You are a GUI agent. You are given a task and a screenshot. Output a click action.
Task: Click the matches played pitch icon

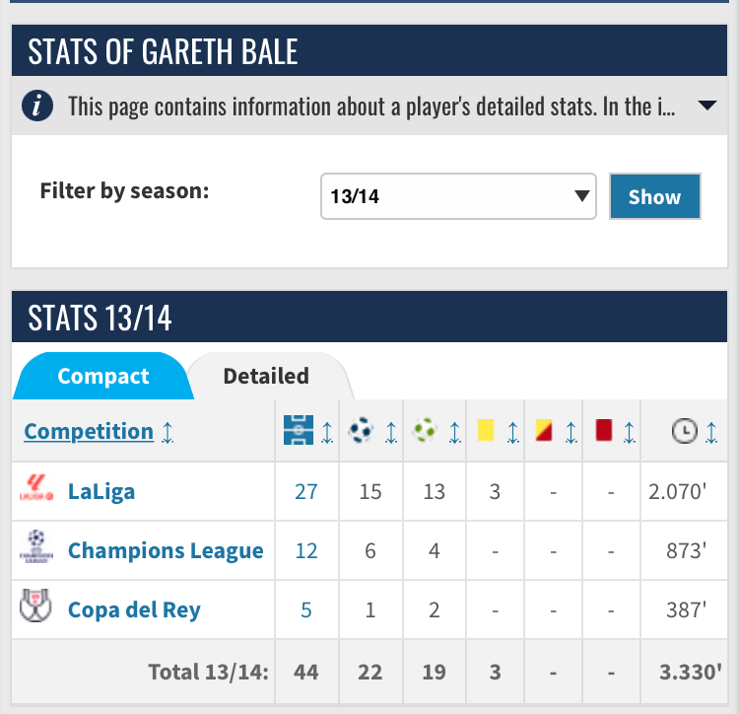[298, 430]
